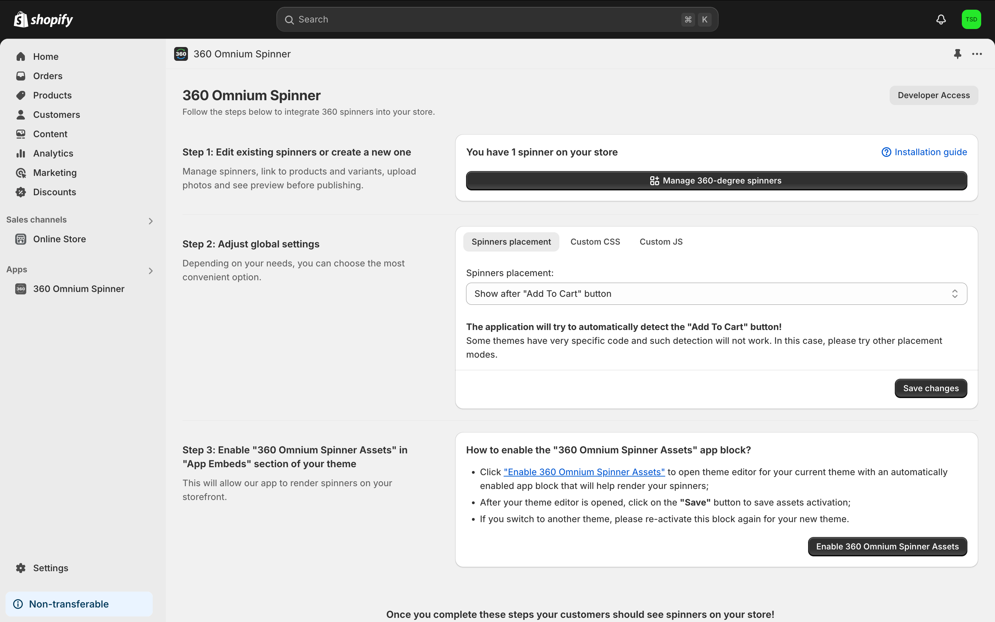This screenshot has height=622, width=995.
Task: Click the Shopify logo
Action: (x=43, y=19)
